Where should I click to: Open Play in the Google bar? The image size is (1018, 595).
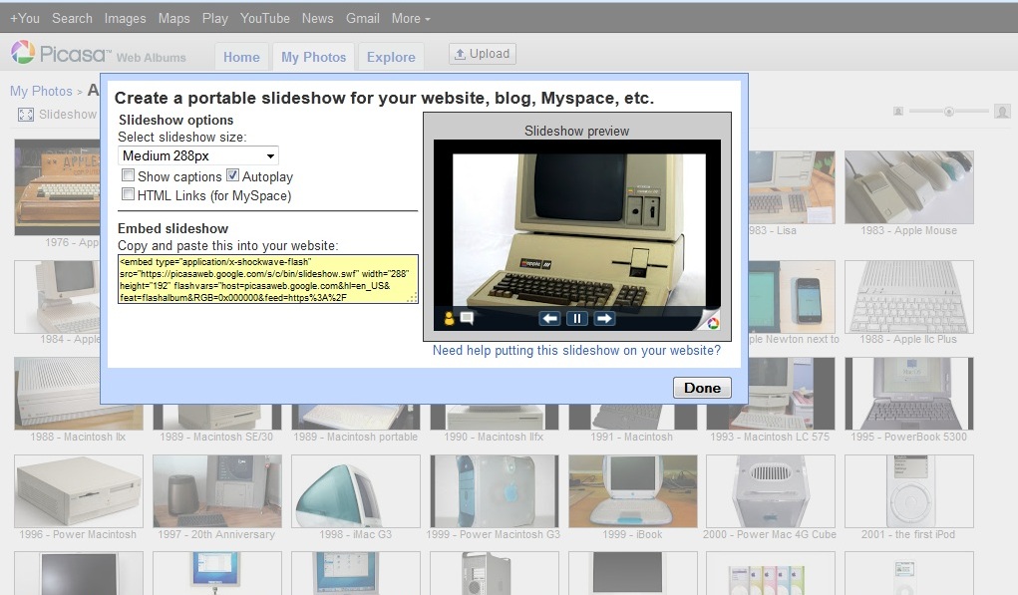(215, 18)
